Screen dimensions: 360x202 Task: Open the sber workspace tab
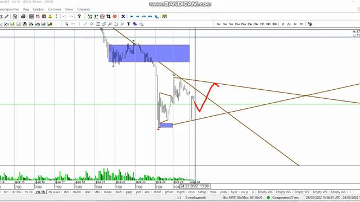tap(88, 192)
